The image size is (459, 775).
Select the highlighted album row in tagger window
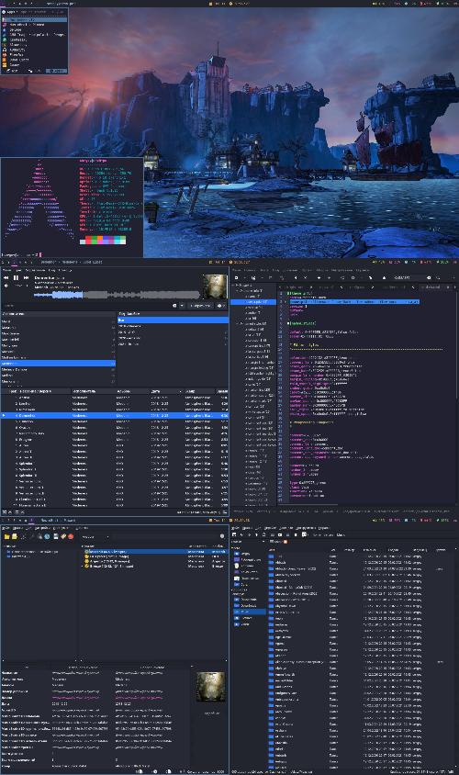pos(153,551)
